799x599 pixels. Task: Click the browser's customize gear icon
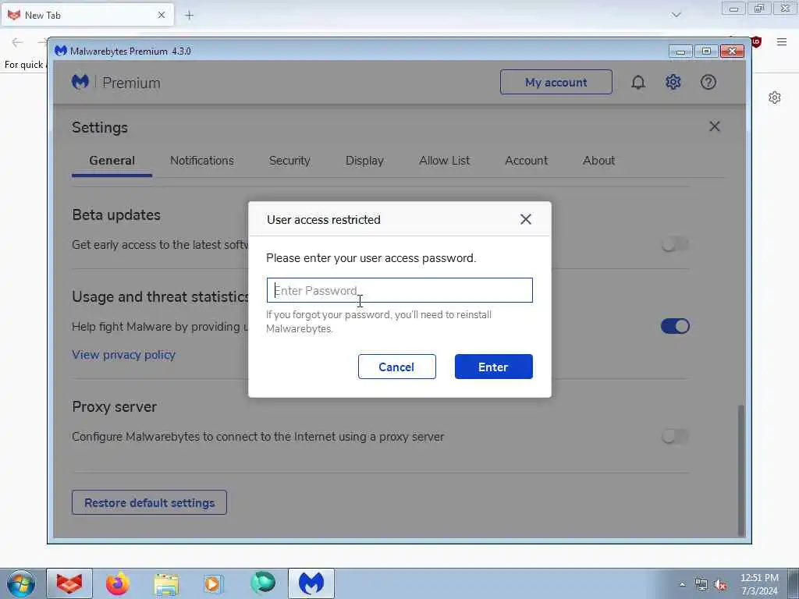(775, 97)
